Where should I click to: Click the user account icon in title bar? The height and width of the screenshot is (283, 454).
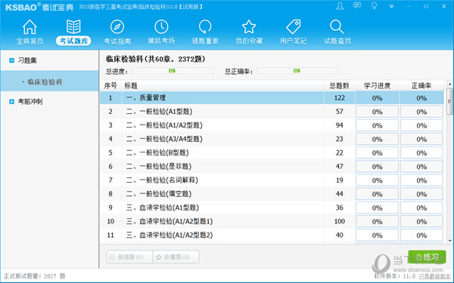click(x=340, y=6)
